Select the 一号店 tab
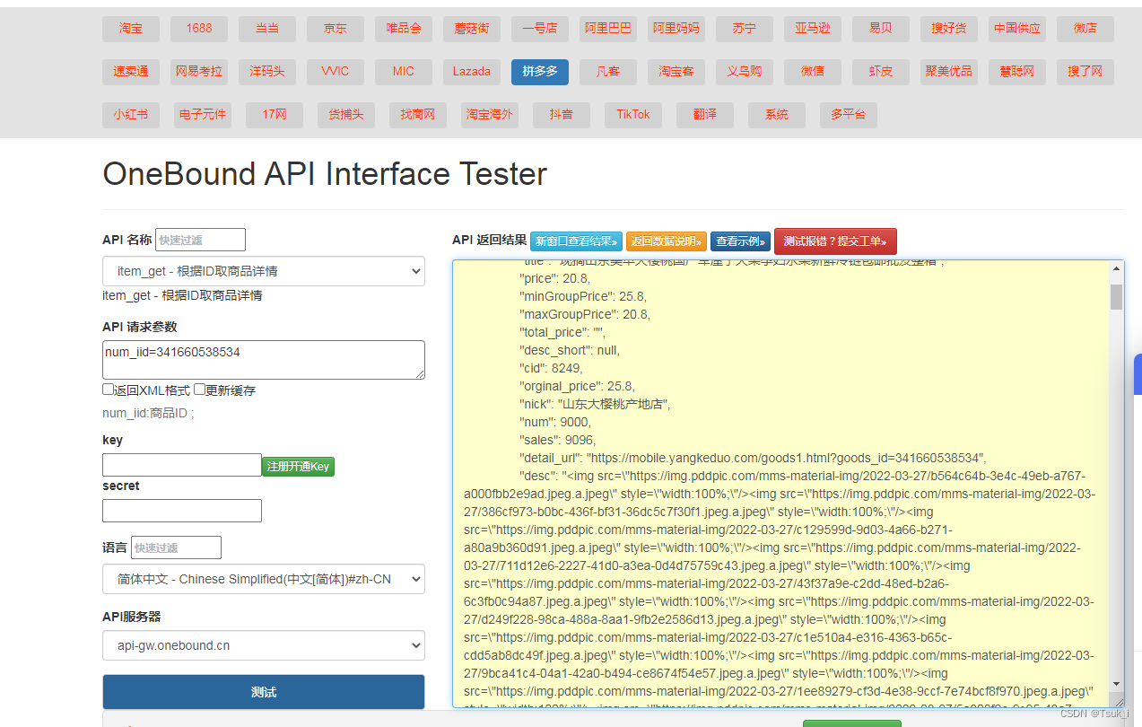This screenshot has width=1142, height=727. [x=540, y=29]
